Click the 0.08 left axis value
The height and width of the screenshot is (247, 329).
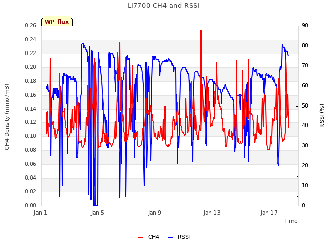pos(31,150)
